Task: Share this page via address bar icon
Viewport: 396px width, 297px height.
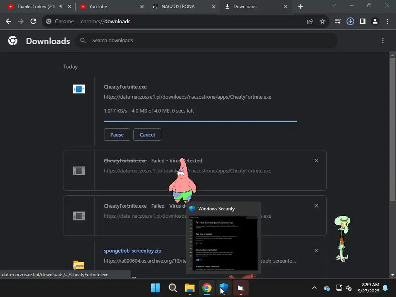Action: coord(310,22)
